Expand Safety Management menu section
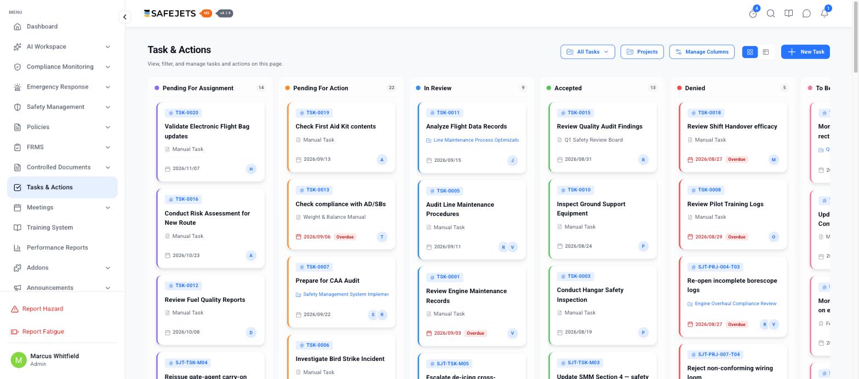This screenshot has width=859, height=379. click(x=62, y=107)
